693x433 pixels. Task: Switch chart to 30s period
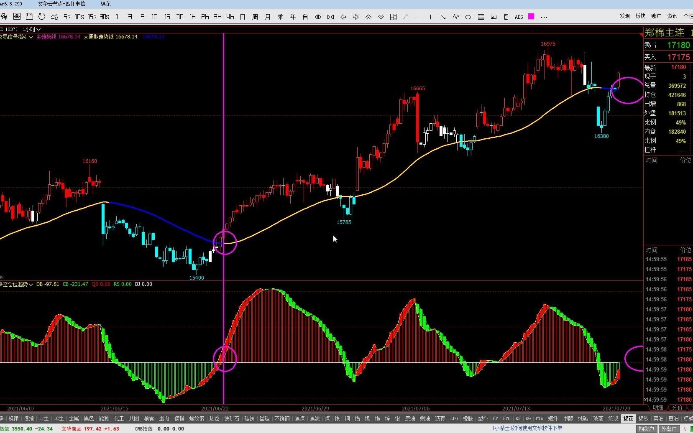click(x=105, y=17)
